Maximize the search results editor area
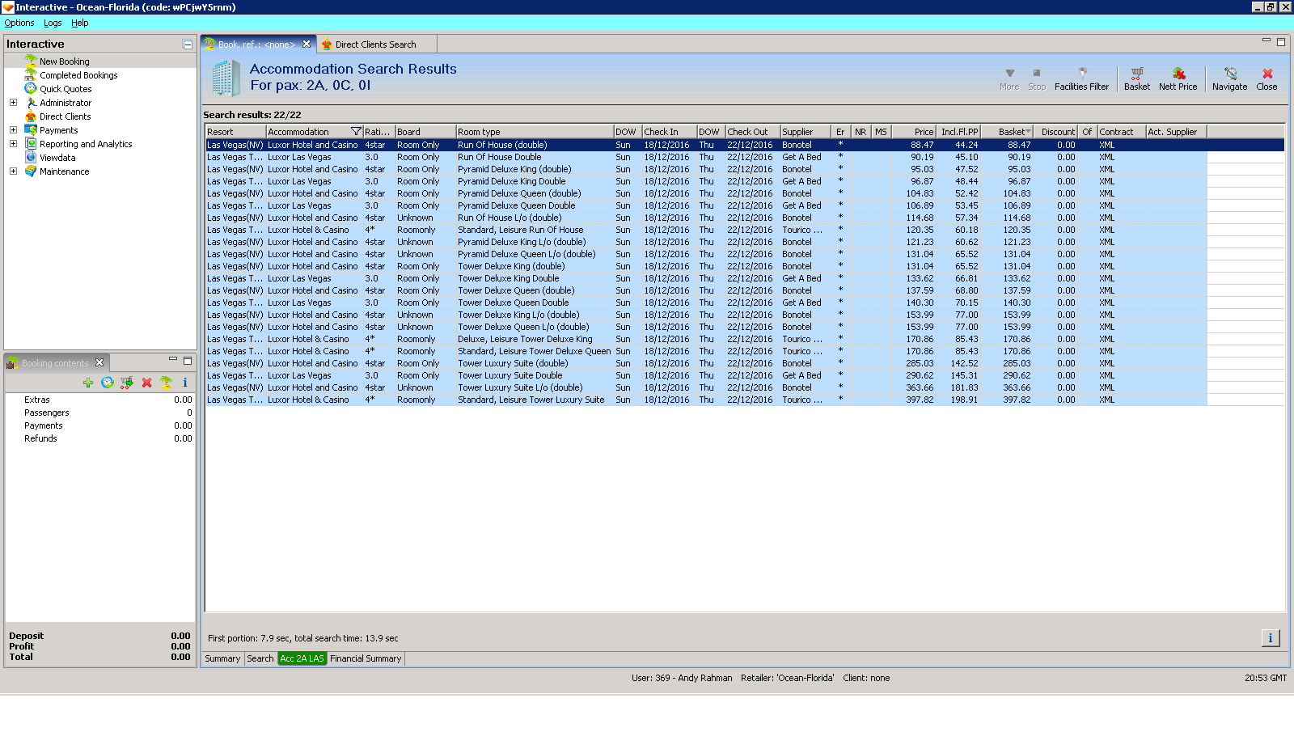This screenshot has height=749, width=1294. point(1281,42)
